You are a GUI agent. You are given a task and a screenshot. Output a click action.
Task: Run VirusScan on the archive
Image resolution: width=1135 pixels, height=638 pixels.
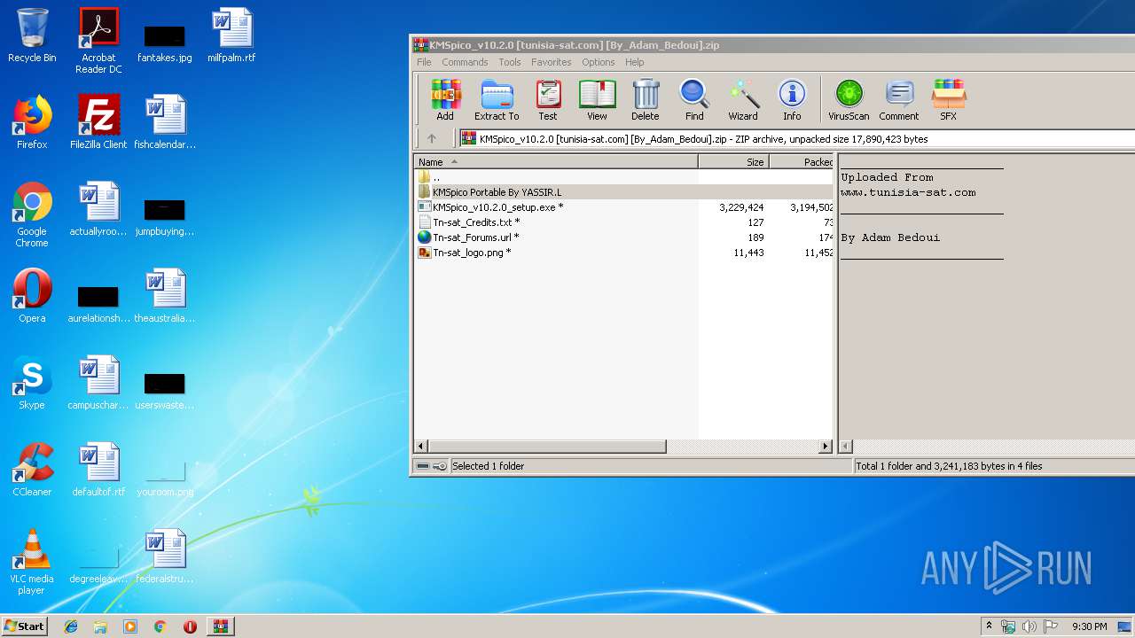849,100
